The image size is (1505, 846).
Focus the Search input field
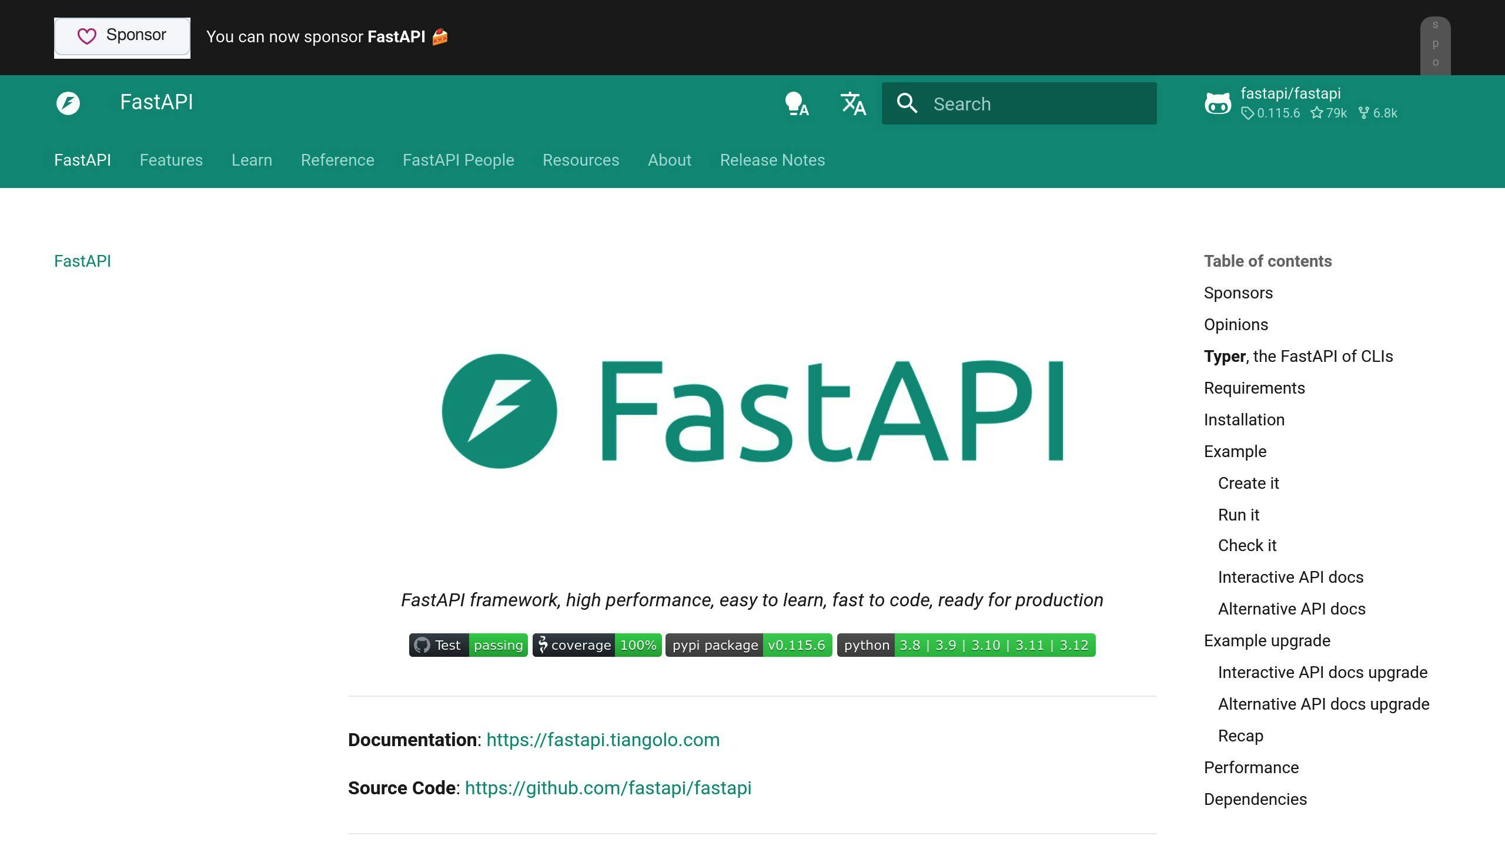1019,103
